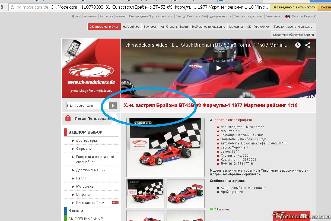Click the search term input field

[88, 106]
